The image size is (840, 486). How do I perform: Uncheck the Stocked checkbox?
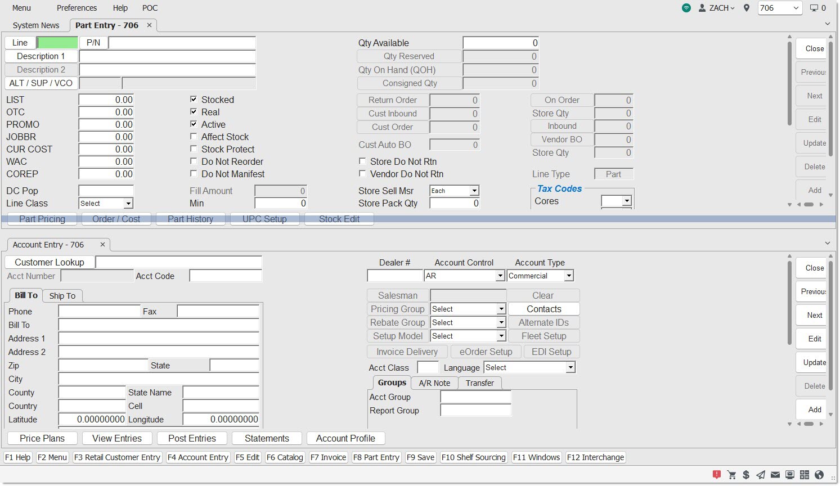pyautogui.click(x=194, y=100)
